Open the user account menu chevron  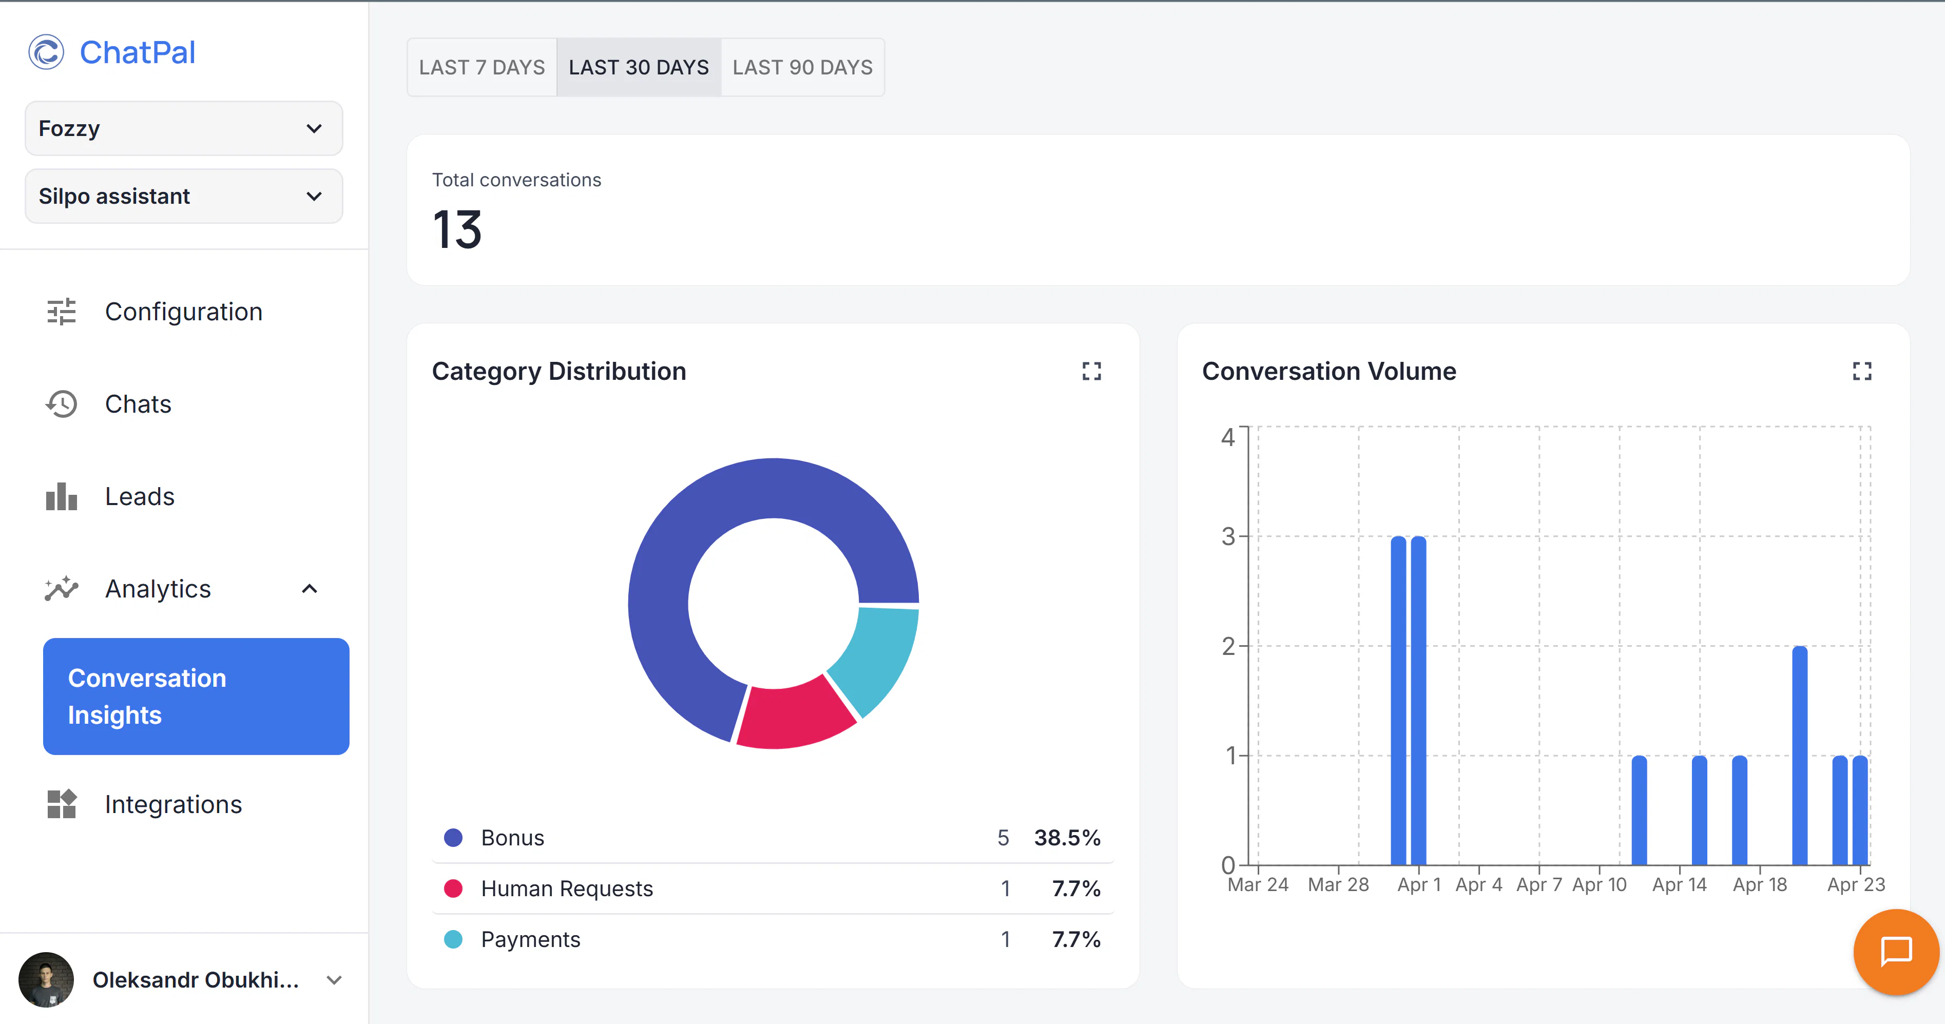[334, 979]
